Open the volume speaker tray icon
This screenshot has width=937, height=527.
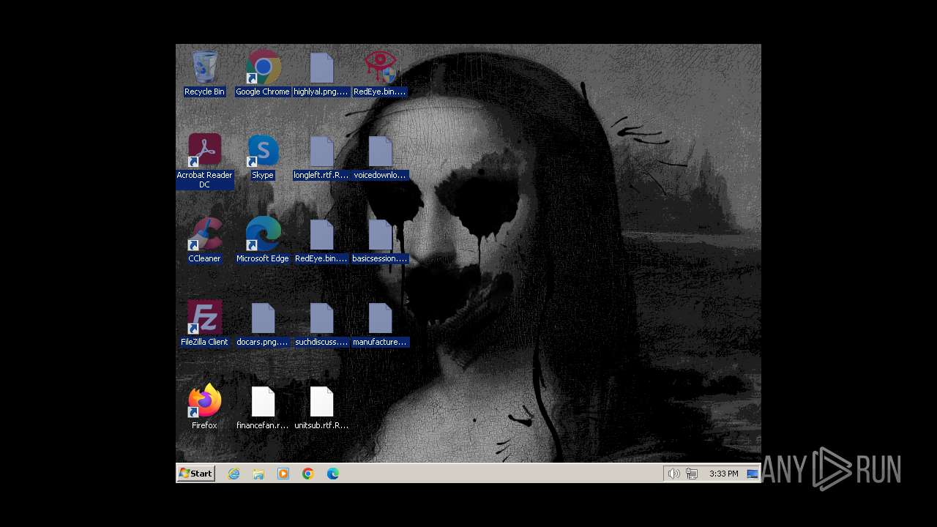click(674, 474)
